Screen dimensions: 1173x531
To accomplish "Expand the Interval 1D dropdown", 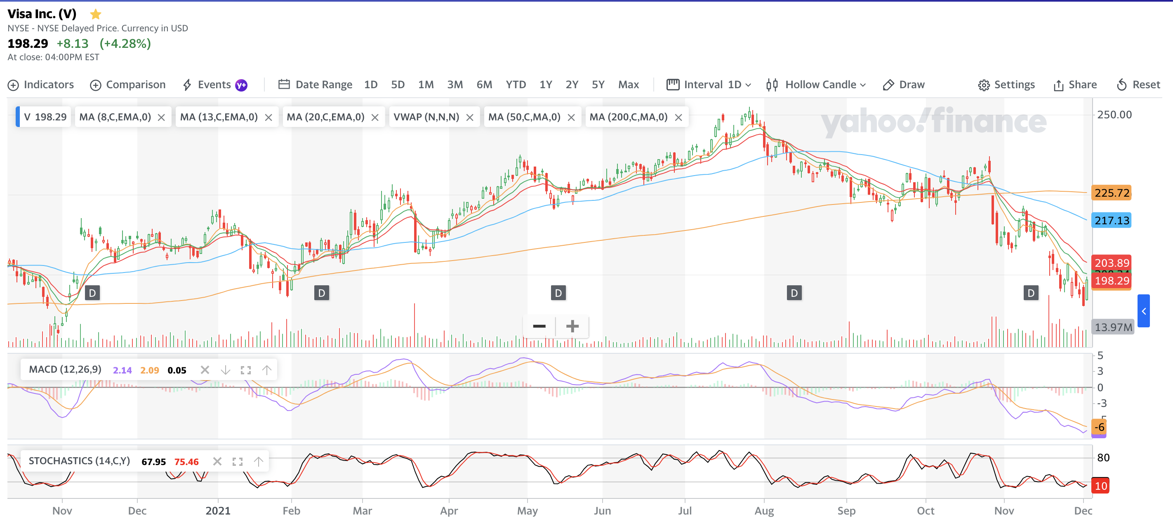I will [x=709, y=85].
